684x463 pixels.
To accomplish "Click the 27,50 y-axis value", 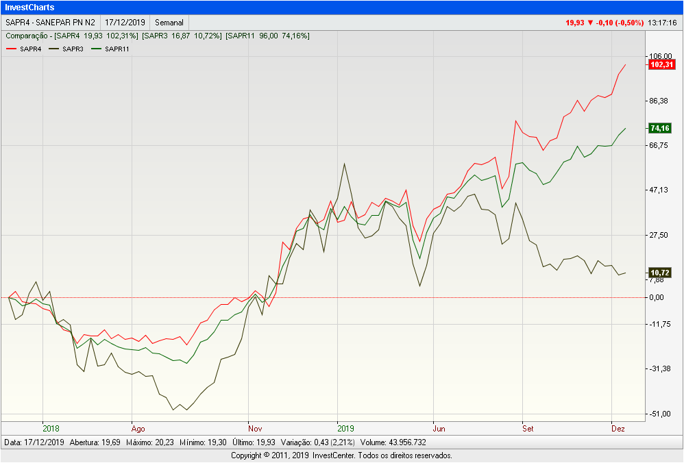I will click(x=659, y=235).
